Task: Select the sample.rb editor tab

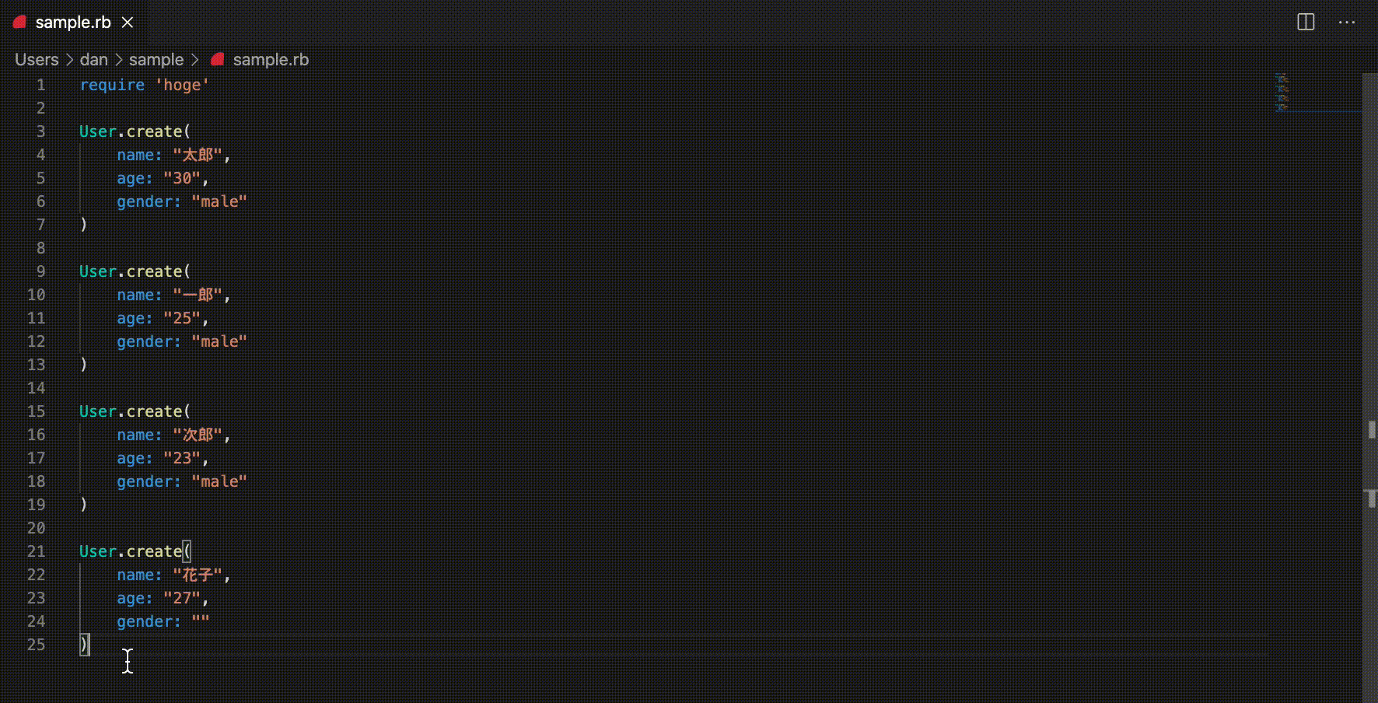Action: 73,23
